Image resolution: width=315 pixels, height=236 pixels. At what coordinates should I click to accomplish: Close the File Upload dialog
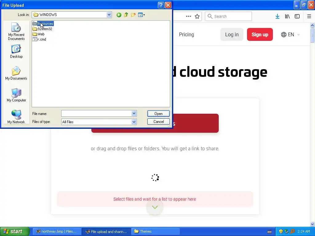tap(168, 5)
